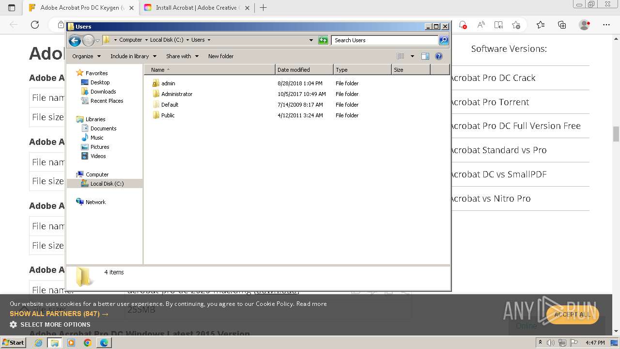Open Pictures library in navigation pane
Image resolution: width=620 pixels, height=349 pixels.
[100, 147]
